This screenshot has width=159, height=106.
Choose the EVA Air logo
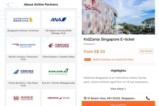coord(58,72)
